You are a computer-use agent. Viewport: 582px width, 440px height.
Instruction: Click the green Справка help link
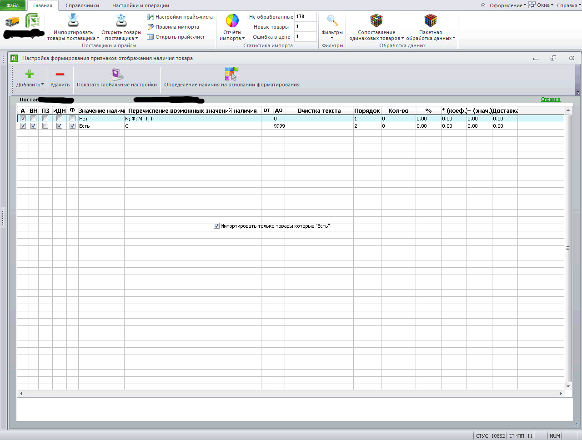(551, 99)
